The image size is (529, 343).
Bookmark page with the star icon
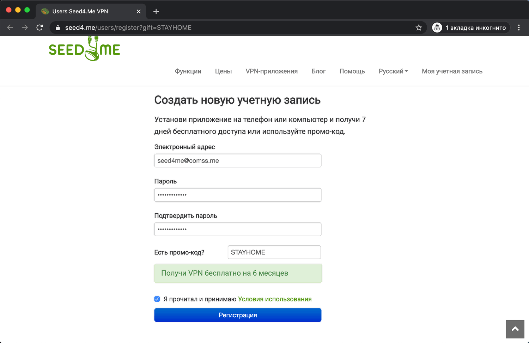(x=419, y=27)
